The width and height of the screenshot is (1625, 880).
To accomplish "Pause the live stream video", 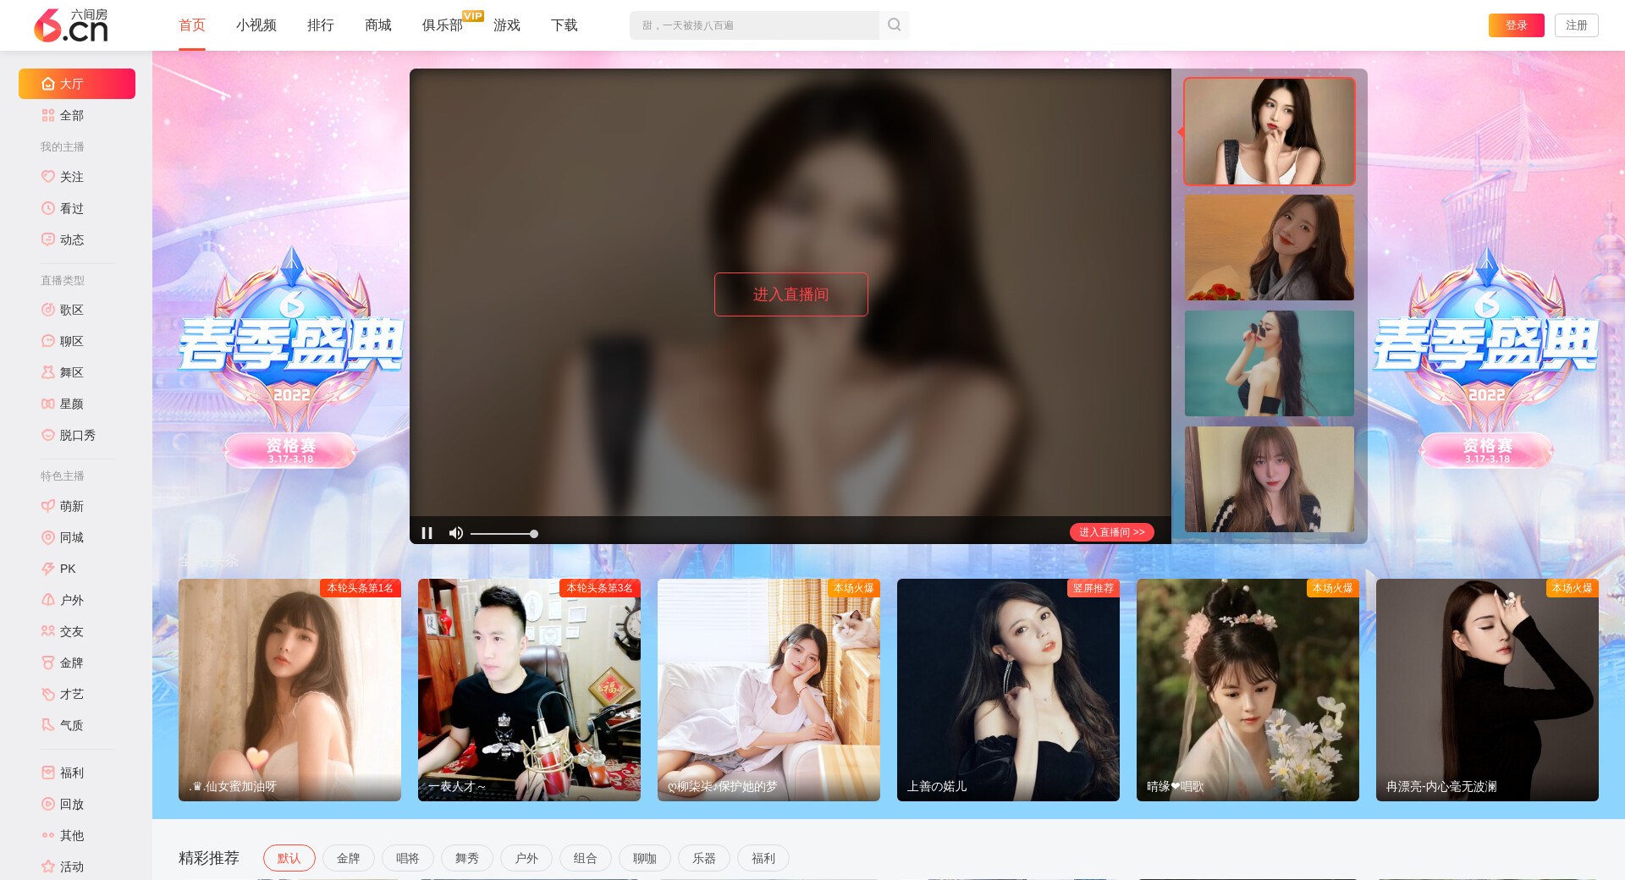I will coord(427,533).
